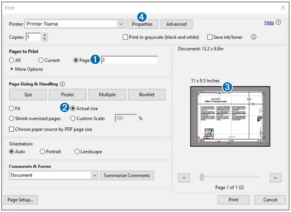Expand More Options under Pages to Print

(12, 69)
